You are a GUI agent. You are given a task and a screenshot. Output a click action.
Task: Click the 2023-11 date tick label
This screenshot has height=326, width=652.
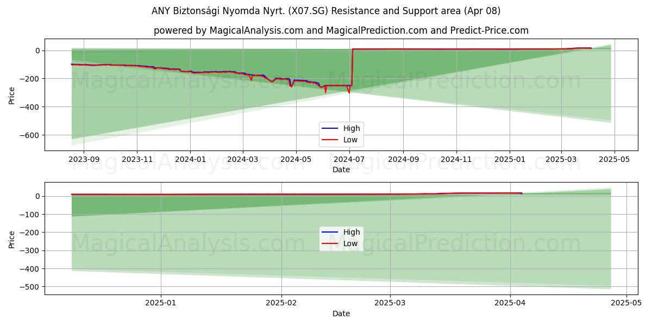tap(136, 160)
